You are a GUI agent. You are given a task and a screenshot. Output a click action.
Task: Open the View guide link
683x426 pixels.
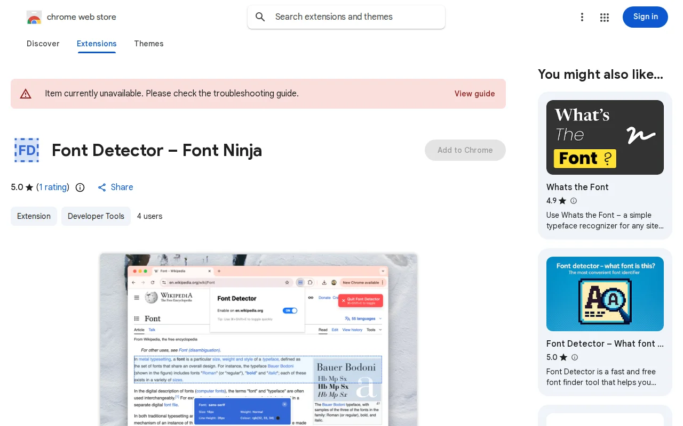pyautogui.click(x=475, y=94)
